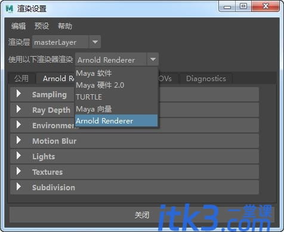Minimize the 渲染设置 window
284x232 pixels.
tap(227, 7)
